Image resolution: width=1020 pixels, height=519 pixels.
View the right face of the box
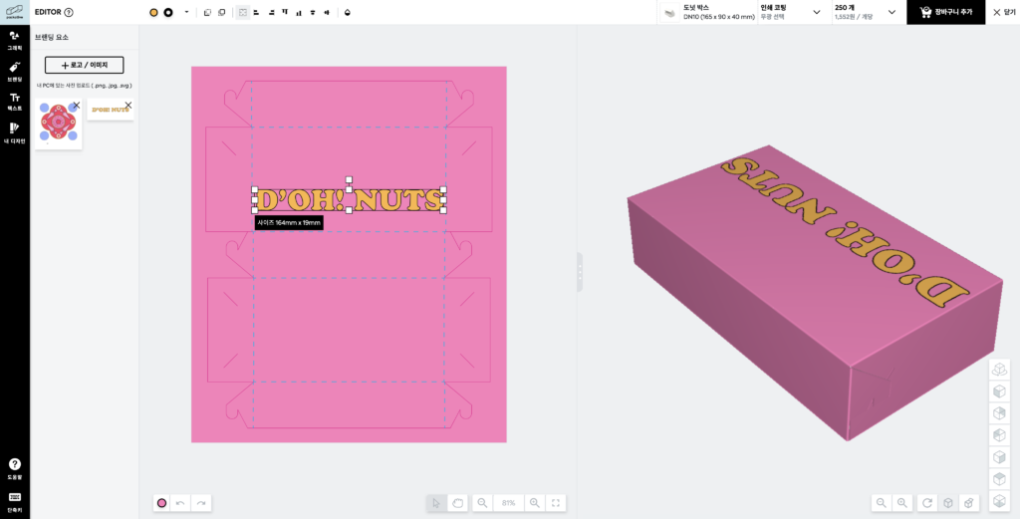(x=998, y=457)
